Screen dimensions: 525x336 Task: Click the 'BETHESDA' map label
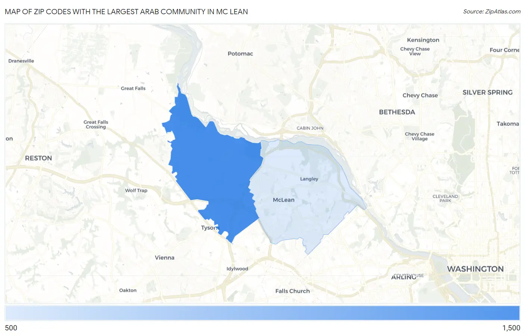click(x=397, y=112)
